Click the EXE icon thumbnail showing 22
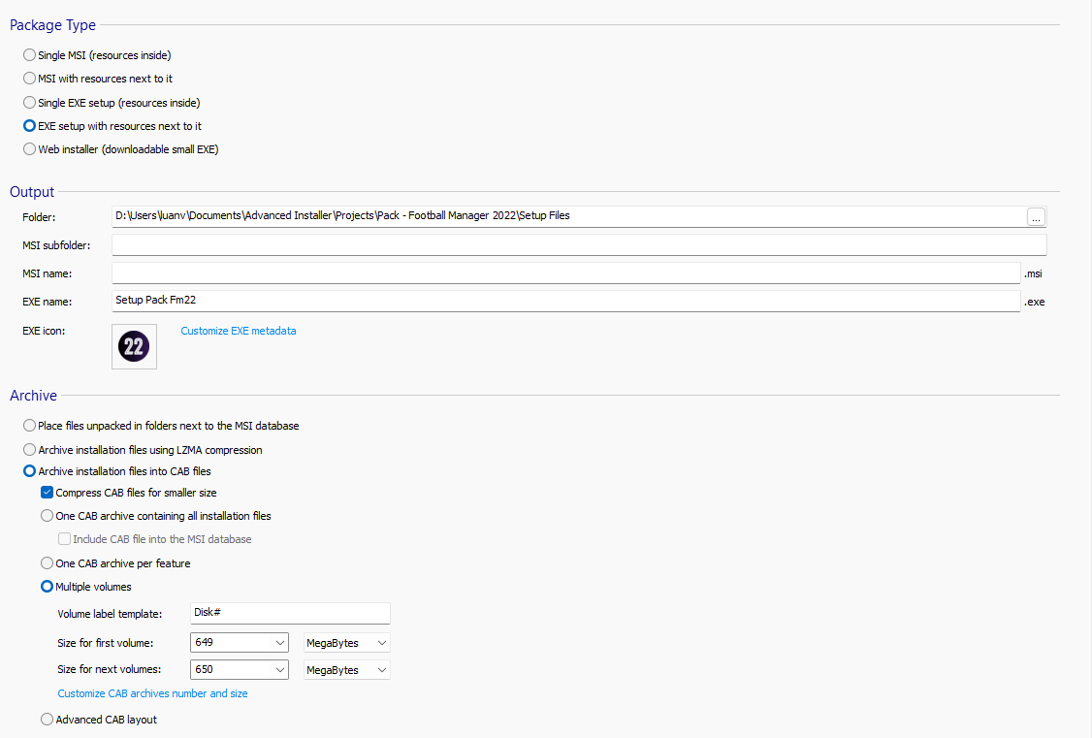 click(x=134, y=347)
